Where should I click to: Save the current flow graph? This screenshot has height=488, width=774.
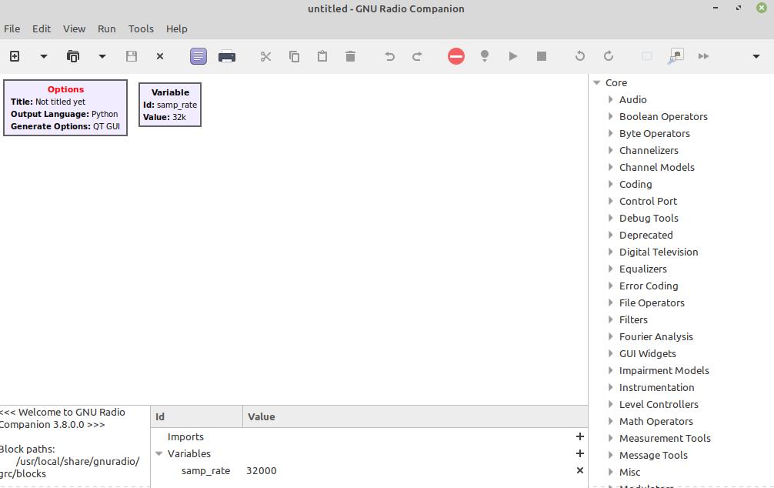pyautogui.click(x=132, y=56)
